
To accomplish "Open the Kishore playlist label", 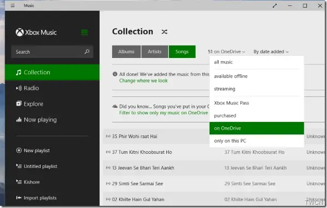I will pyautogui.click(x=32, y=182).
